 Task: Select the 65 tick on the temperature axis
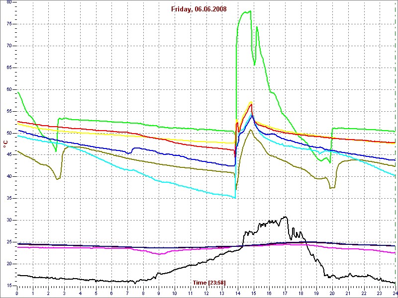tap(9, 68)
